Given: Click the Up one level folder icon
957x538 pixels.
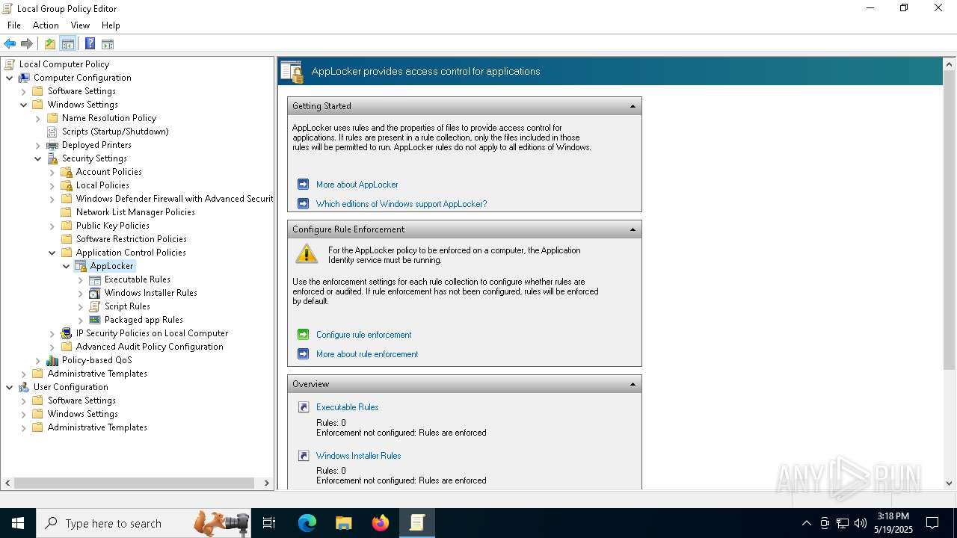Looking at the screenshot, I should coord(50,44).
